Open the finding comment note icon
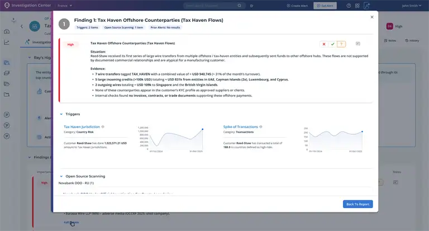429x231 pixels. 358,44
